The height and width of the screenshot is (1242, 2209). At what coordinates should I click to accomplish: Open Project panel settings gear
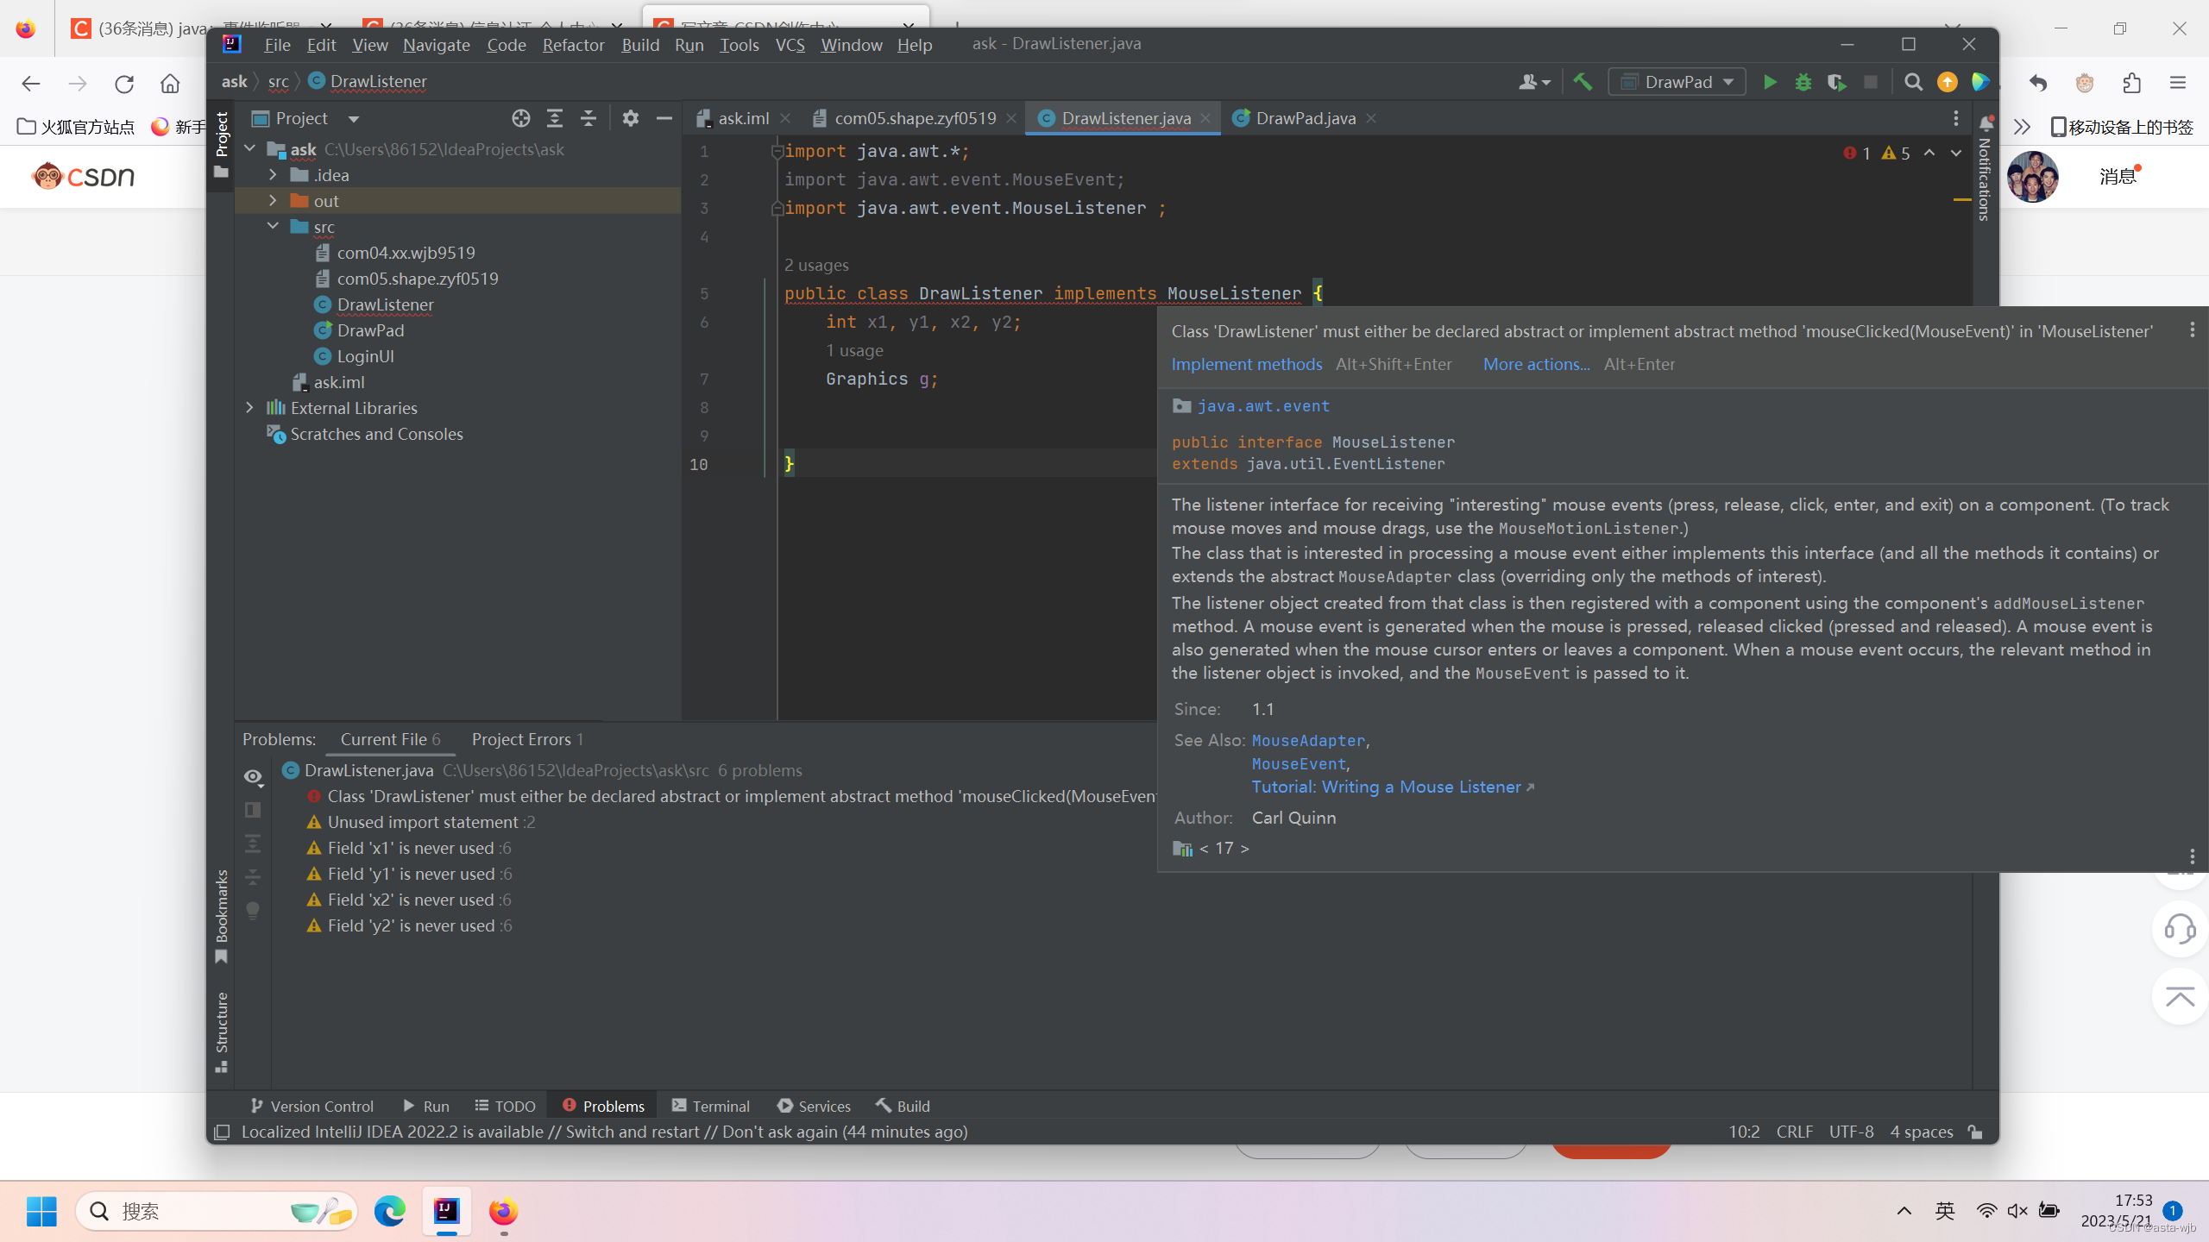click(x=630, y=118)
